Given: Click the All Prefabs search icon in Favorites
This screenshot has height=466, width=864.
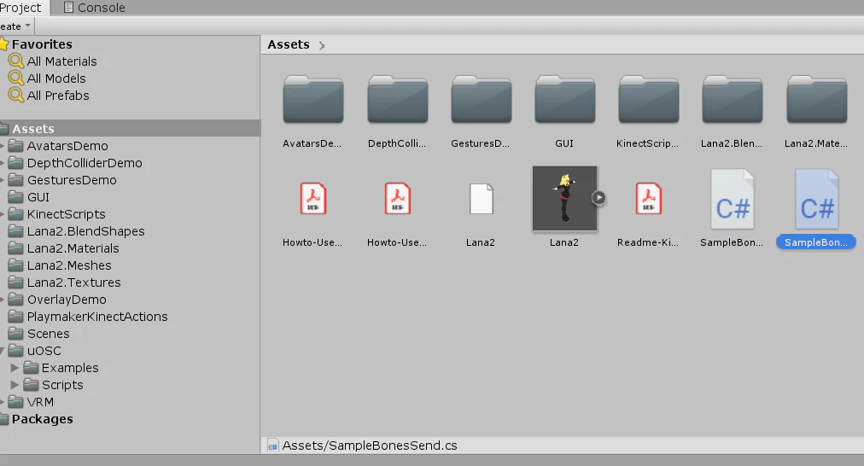Looking at the screenshot, I should tap(16, 95).
